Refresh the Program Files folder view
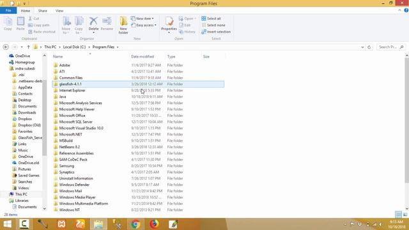This screenshot has height=230, width=409. tap(369, 47)
